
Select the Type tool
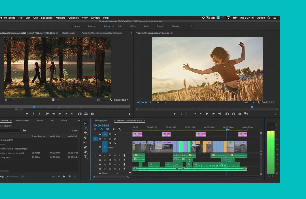(85, 157)
